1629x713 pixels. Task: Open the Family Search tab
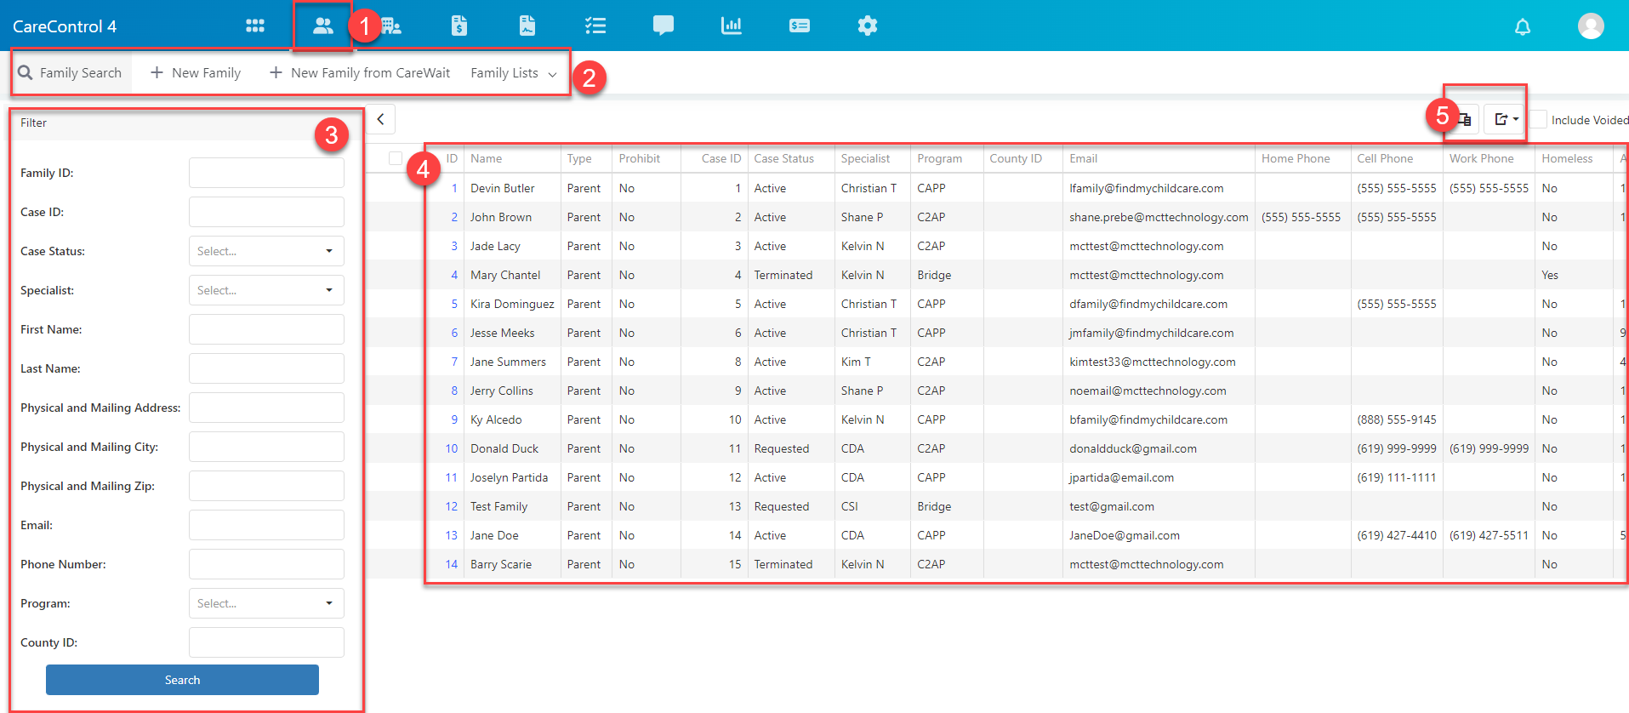(71, 72)
